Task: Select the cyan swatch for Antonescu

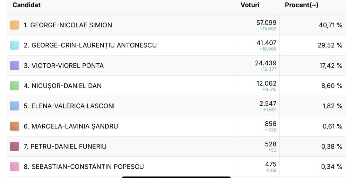Action: click(x=15, y=45)
